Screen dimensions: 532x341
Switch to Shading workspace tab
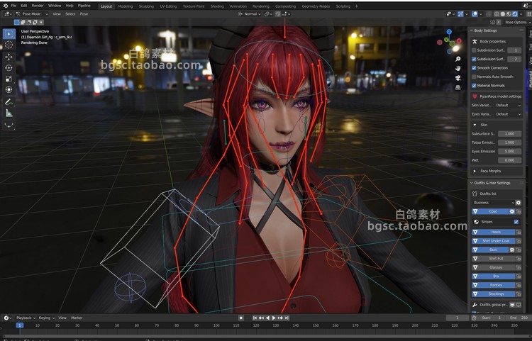click(x=217, y=6)
